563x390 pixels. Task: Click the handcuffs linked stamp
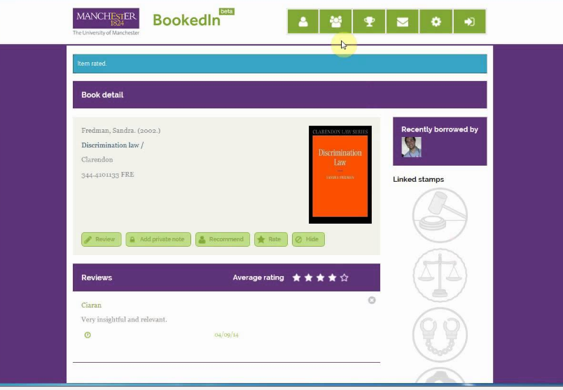pos(440,335)
